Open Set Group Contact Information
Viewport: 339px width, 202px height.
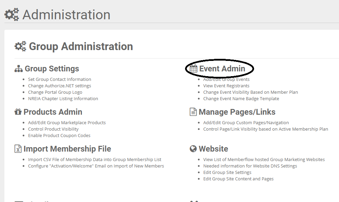pos(60,79)
